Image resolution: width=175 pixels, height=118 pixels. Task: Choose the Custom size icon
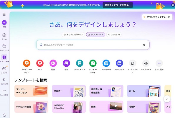point(133,63)
